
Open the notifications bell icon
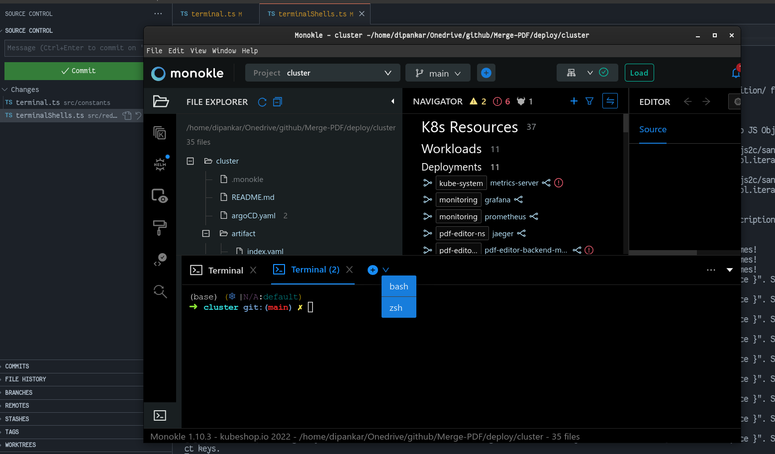(x=736, y=73)
